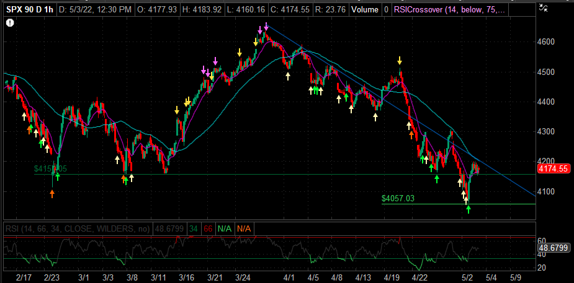The image size is (574, 283).
Task: Click the range value R: 23.76
Action: (x=332, y=9)
